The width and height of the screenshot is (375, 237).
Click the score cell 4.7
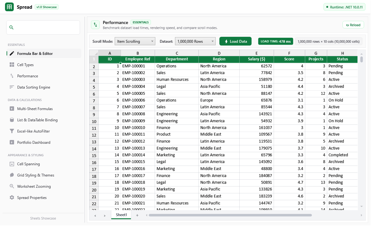coord(289,182)
